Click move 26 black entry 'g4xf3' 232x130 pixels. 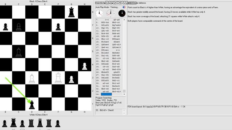click(117, 72)
